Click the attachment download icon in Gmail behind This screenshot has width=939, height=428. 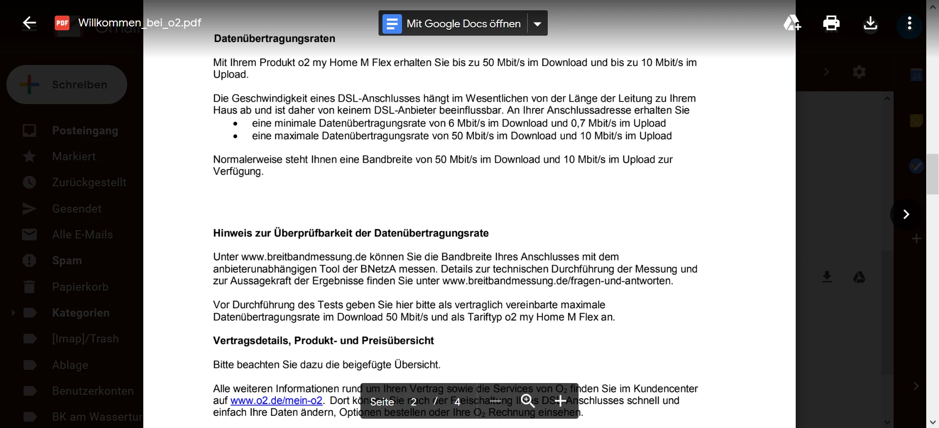pyautogui.click(x=827, y=277)
